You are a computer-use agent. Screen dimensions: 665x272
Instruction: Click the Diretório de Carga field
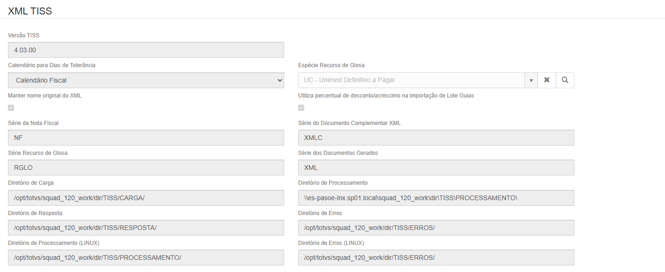[x=146, y=198]
